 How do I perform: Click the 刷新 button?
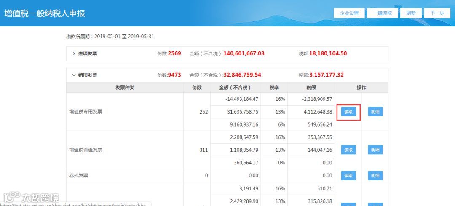[x=411, y=13]
